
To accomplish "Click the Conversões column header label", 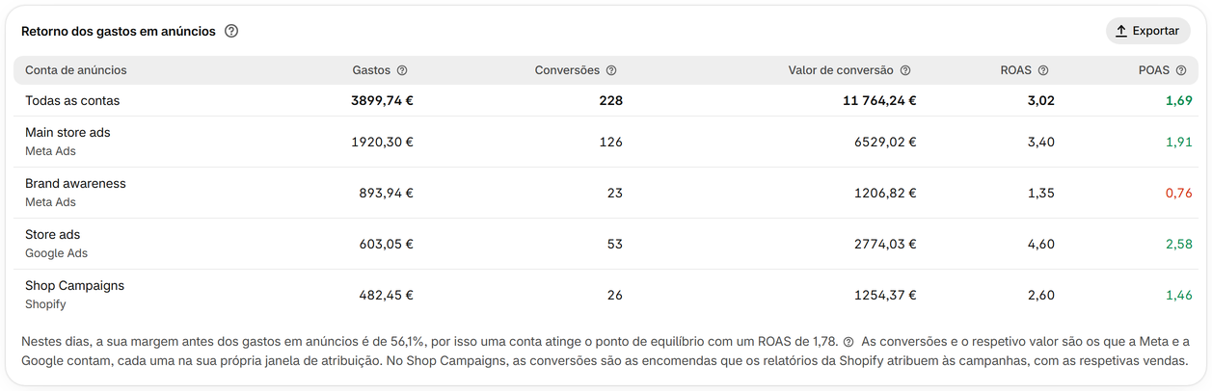I will coord(567,70).
